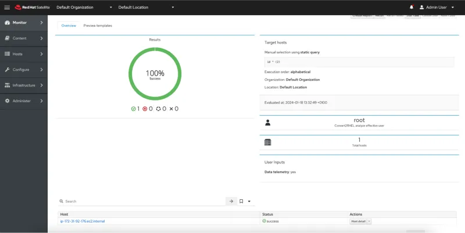Expand the Host detail actions dropdown

[369, 221]
